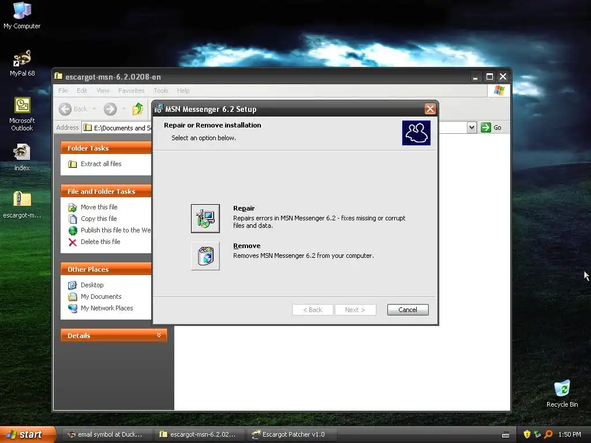Click Extract all files task link
Image resolution: width=591 pixels, height=443 pixels.
(x=101, y=164)
